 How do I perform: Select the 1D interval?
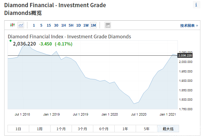(79, 25)
